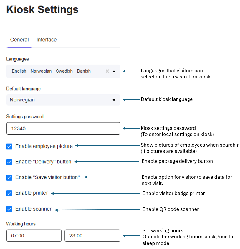This screenshot has width=240, height=249.
Task: Uncheck the Enable "Delivery" button checkbox
Action: (x=9, y=162)
